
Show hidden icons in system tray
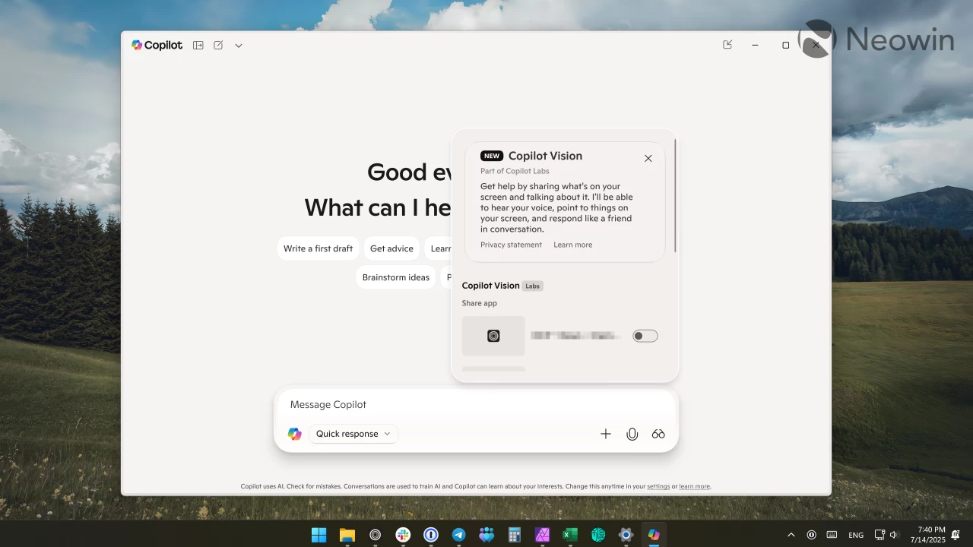coord(791,535)
